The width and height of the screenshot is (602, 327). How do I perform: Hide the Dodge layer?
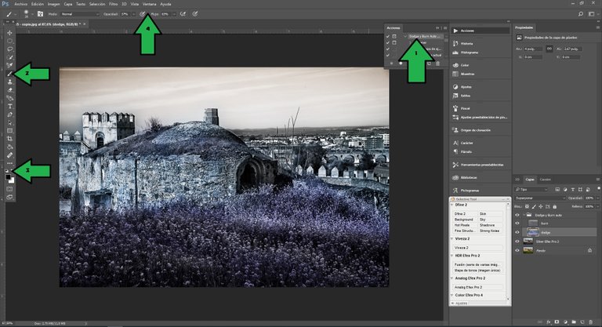517,232
